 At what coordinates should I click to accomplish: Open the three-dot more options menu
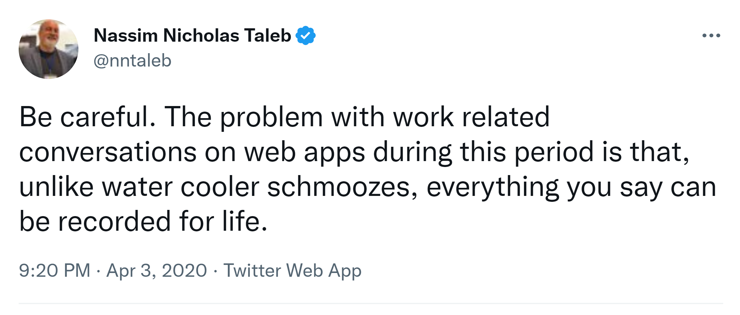click(x=711, y=35)
